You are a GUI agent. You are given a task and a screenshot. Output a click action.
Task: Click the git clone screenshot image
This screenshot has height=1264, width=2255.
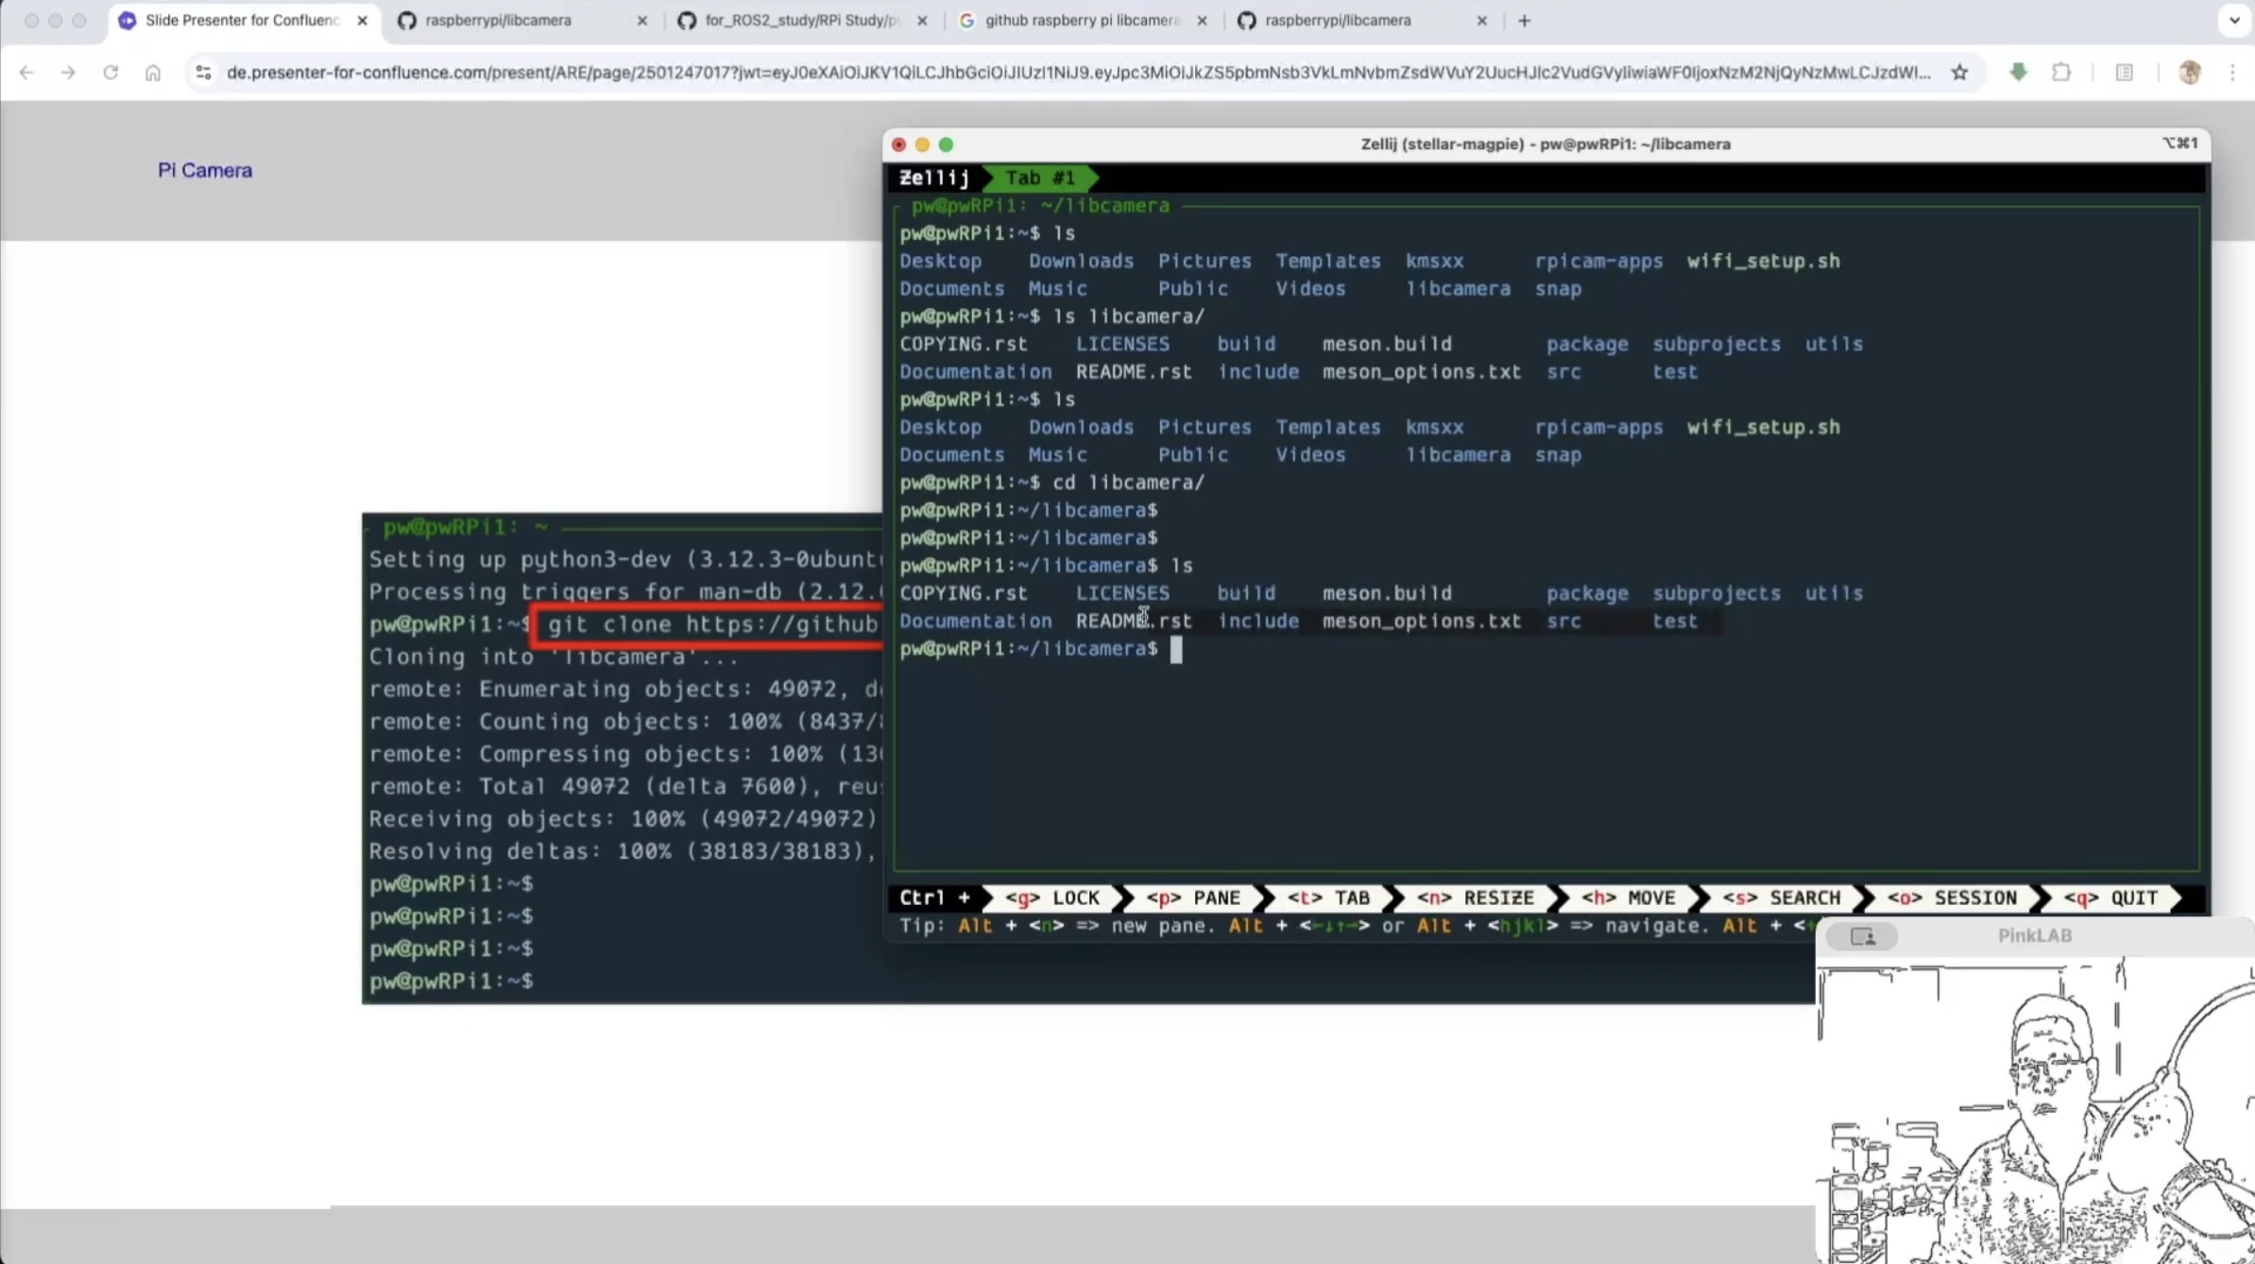[622, 758]
